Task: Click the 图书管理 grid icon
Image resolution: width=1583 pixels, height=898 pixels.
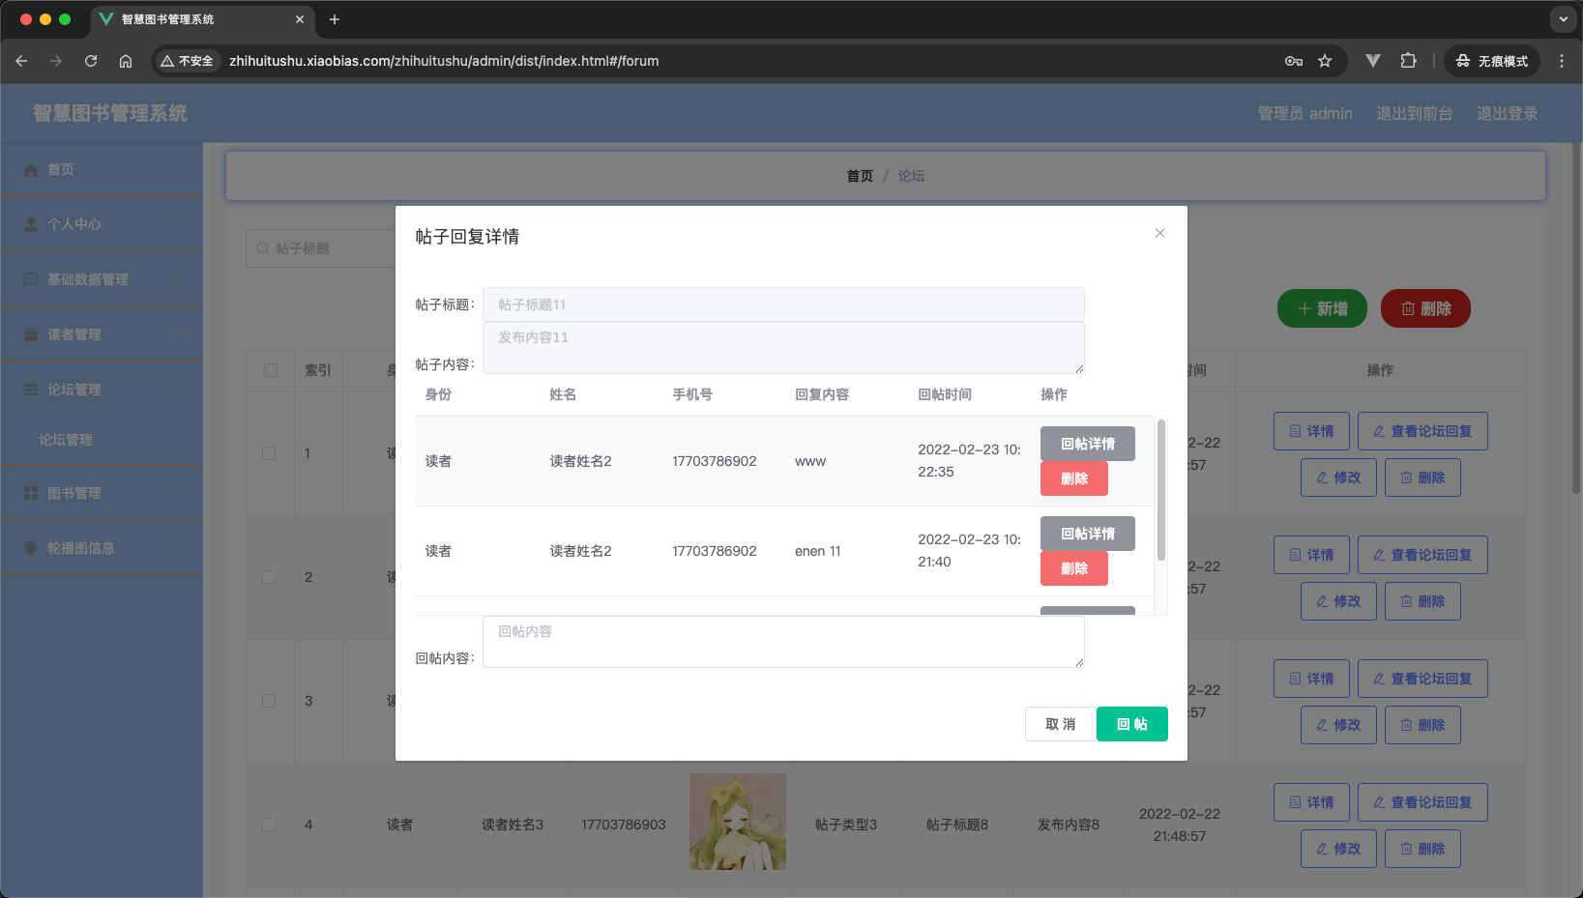Action: [x=31, y=493]
